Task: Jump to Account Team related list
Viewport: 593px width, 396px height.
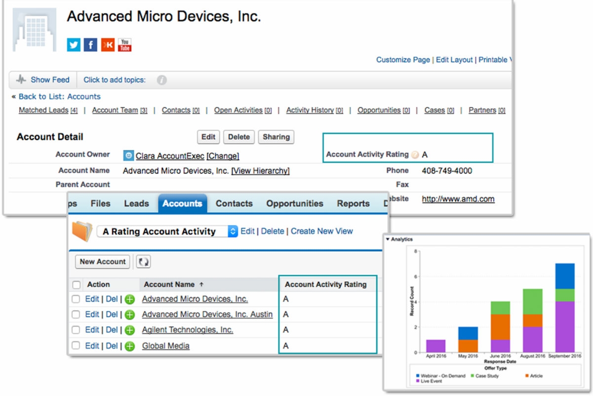Action: click(119, 110)
